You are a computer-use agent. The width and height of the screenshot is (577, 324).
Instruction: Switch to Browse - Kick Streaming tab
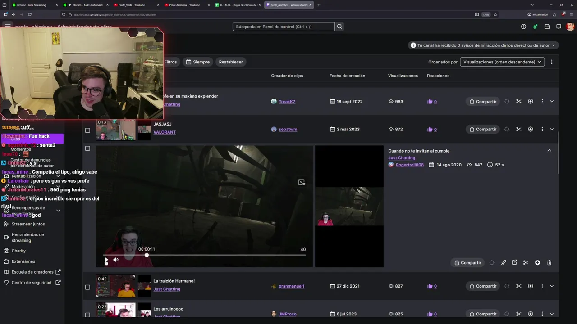pos(32,5)
